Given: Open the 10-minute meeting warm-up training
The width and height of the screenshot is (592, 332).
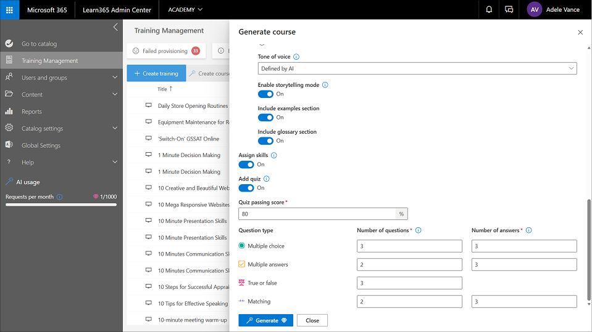Looking at the screenshot, I should pyautogui.click(x=192, y=320).
